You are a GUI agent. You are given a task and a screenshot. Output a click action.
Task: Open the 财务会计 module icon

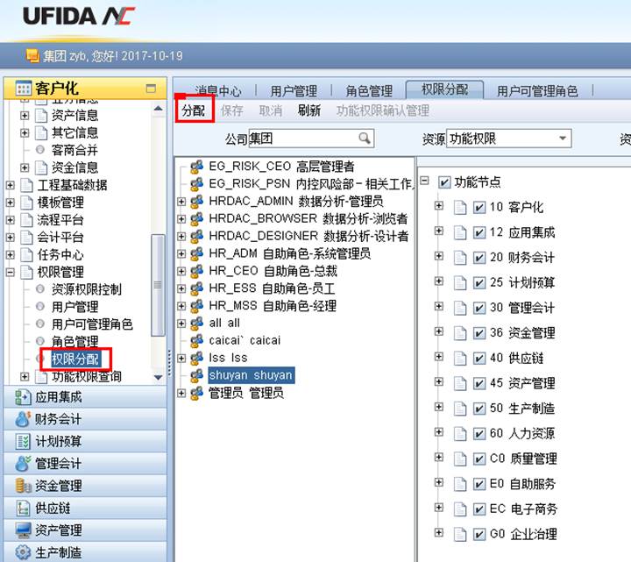click(23, 419)
